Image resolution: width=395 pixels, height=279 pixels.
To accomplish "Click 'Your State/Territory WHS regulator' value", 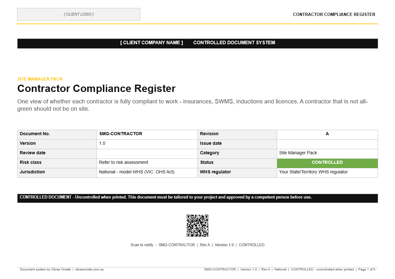I will tap(313, 172).
